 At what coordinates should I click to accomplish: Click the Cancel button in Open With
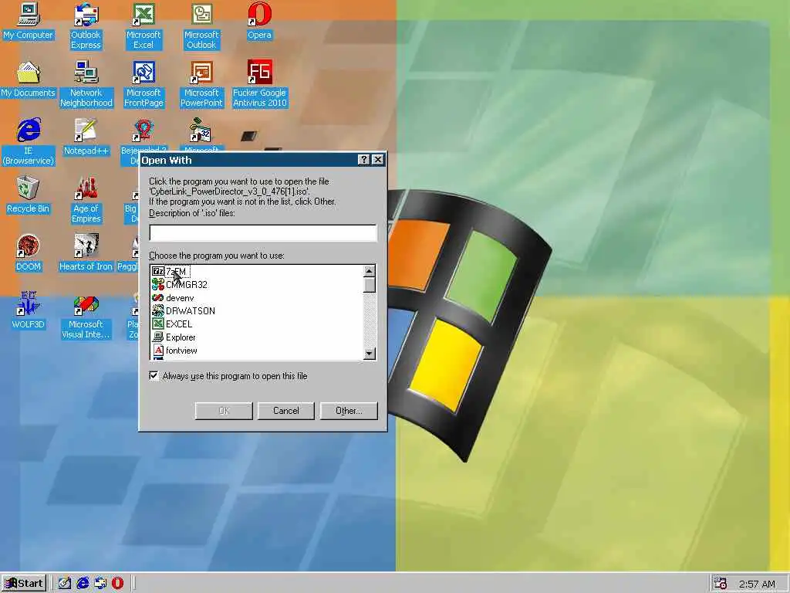pos(285,411)
